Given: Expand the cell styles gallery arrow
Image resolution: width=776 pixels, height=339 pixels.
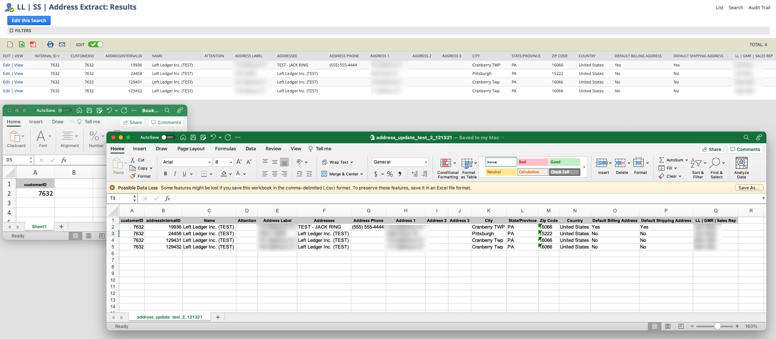Looking at the screenshot, I should (x=584, y=167).
